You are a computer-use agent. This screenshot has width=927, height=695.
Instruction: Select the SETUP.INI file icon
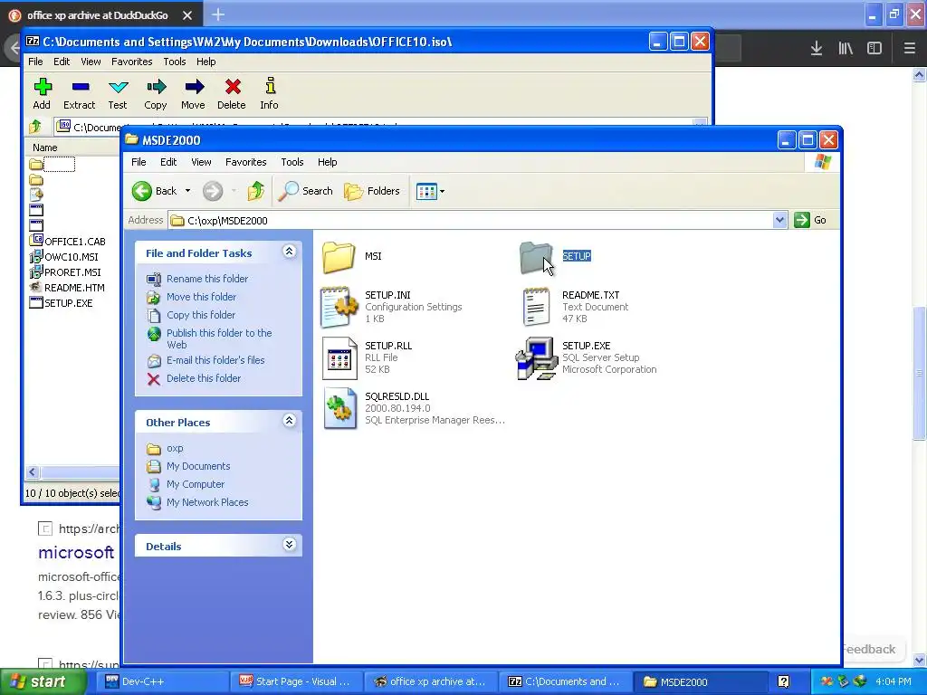(339, 307)
